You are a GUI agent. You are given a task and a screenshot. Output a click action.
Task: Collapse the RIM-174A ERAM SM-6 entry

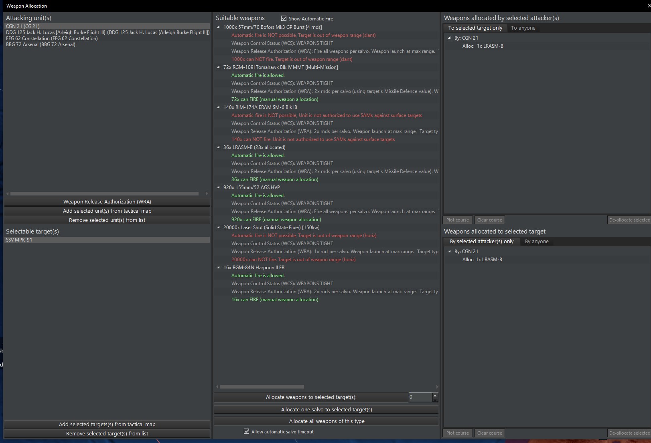219,107
